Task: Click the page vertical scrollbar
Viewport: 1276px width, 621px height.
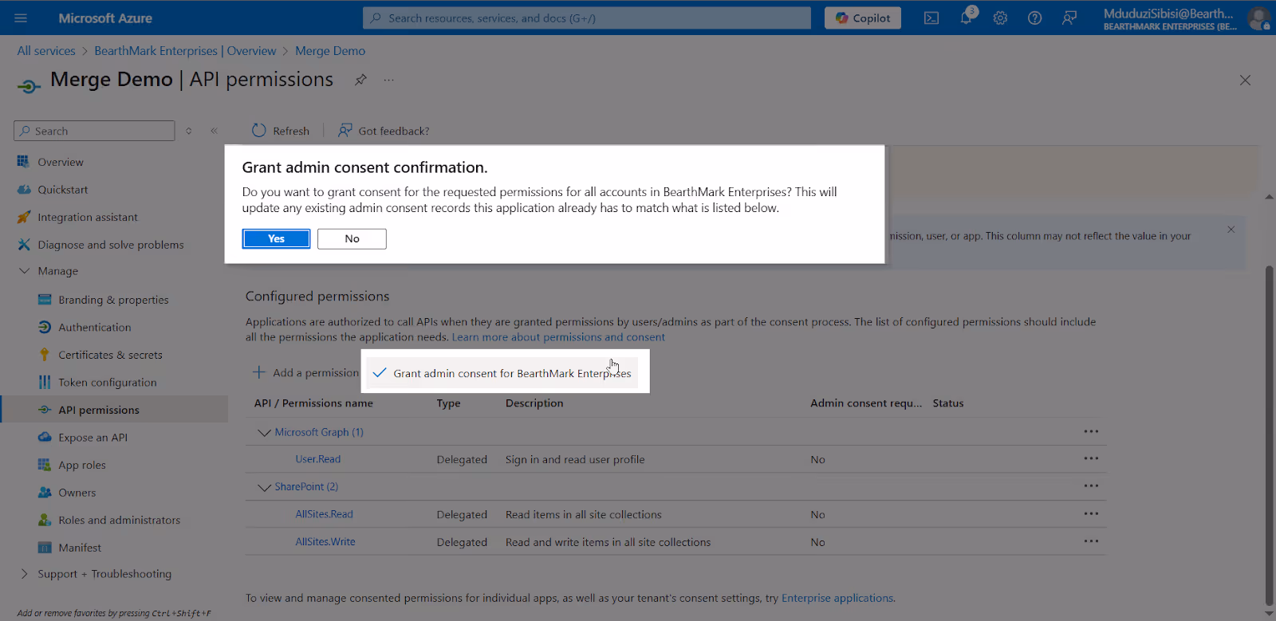Action: pyautogui.click(x=1269, y=436)
